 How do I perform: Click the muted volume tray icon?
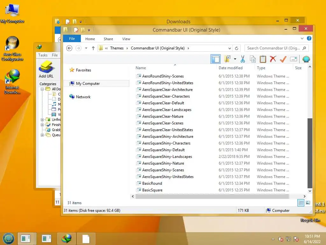pos(281,239)
